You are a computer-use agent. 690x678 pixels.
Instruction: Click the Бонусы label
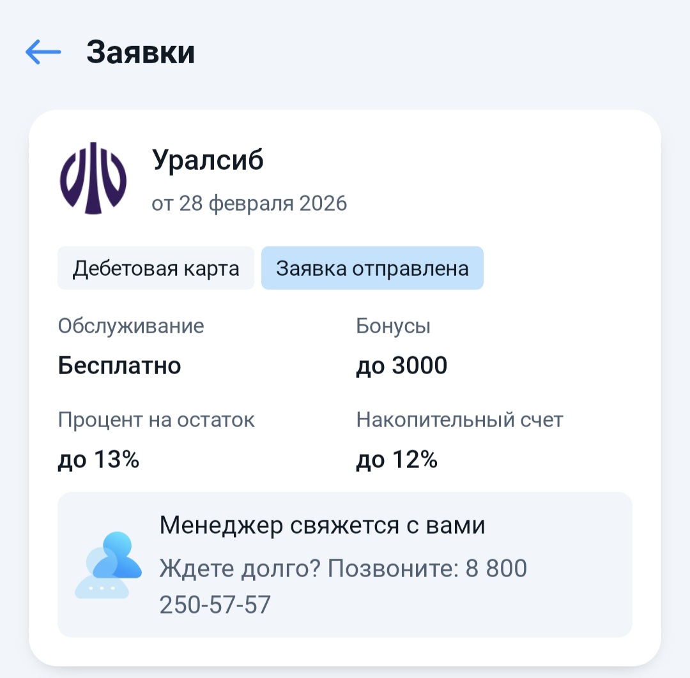pyautogui.click(x=393, y=326)
